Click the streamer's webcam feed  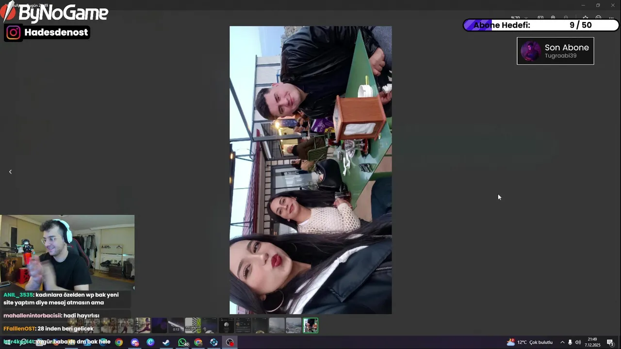[67, 253]
